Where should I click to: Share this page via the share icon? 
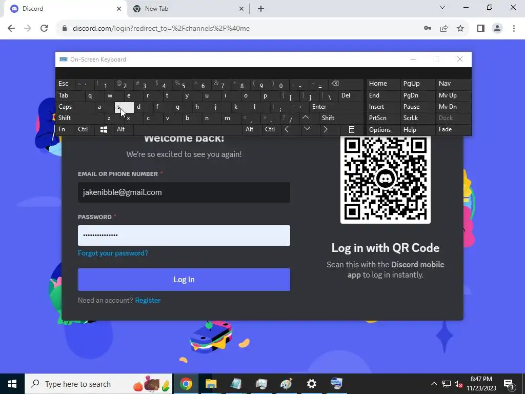click(x=444, y=29)
